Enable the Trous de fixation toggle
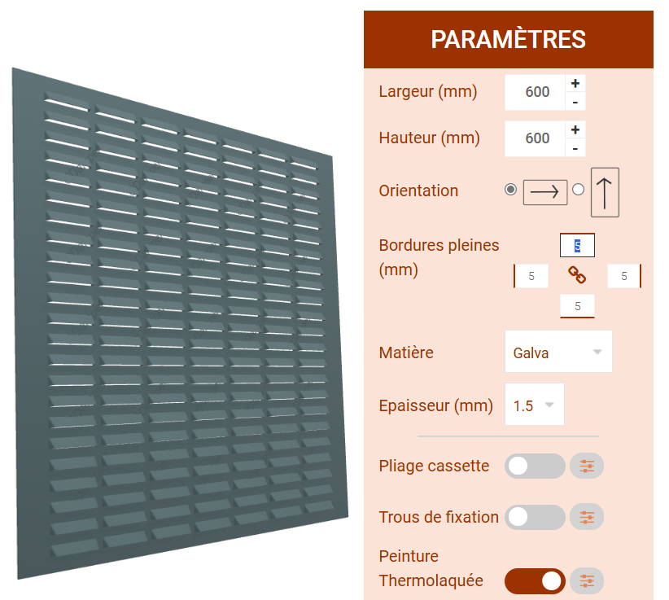Screen dimensions: 669x600 535,517
